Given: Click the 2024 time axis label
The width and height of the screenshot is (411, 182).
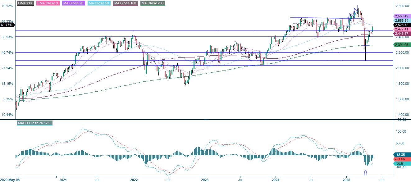Looking at the screenshot, I should point(276,180).
